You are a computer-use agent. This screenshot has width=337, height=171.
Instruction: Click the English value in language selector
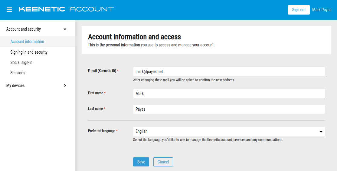point(142,131)
